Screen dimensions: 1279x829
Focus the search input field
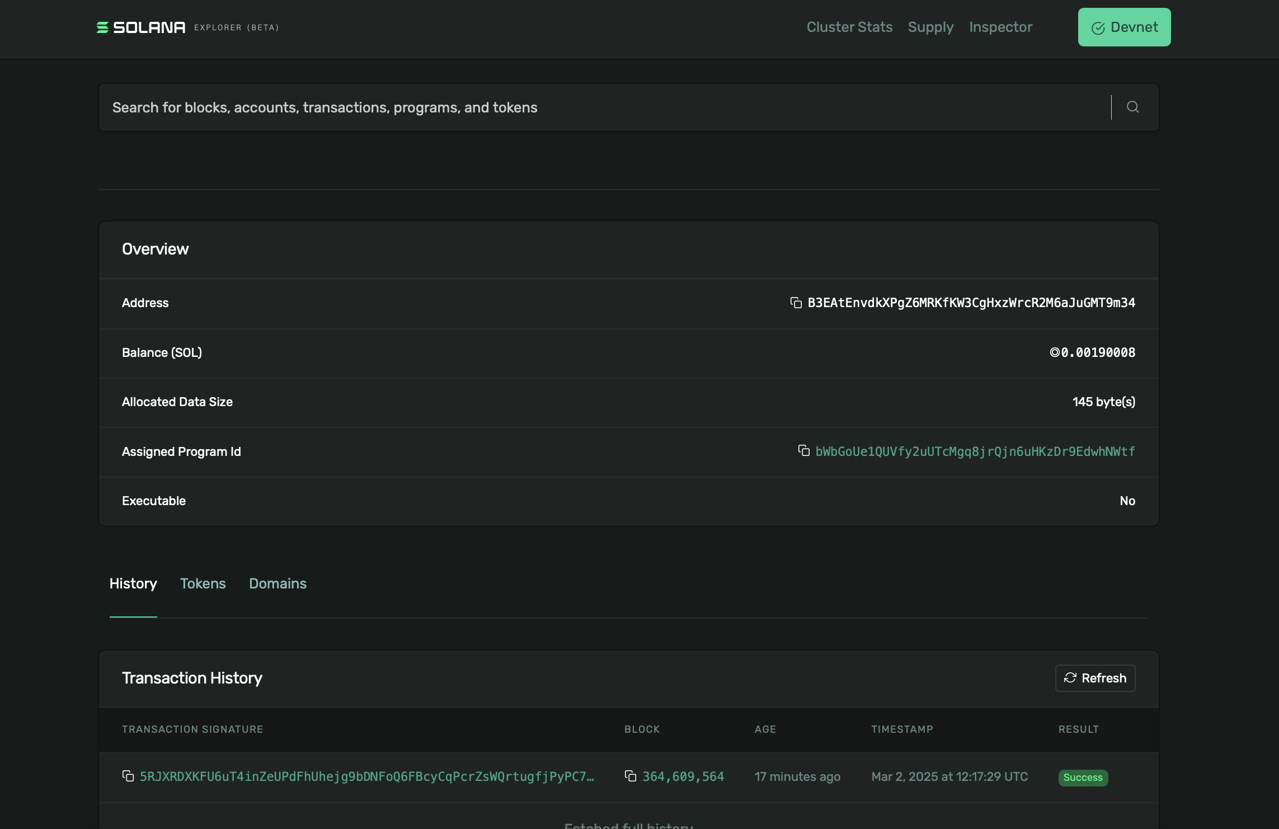[604, 107]
